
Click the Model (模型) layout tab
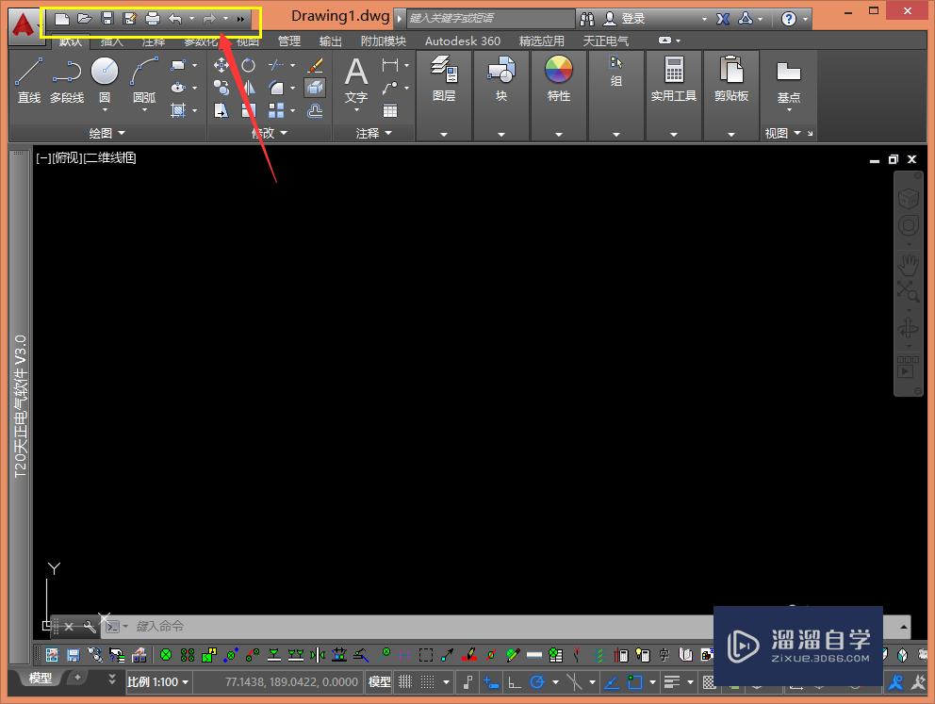click(40, 679)
